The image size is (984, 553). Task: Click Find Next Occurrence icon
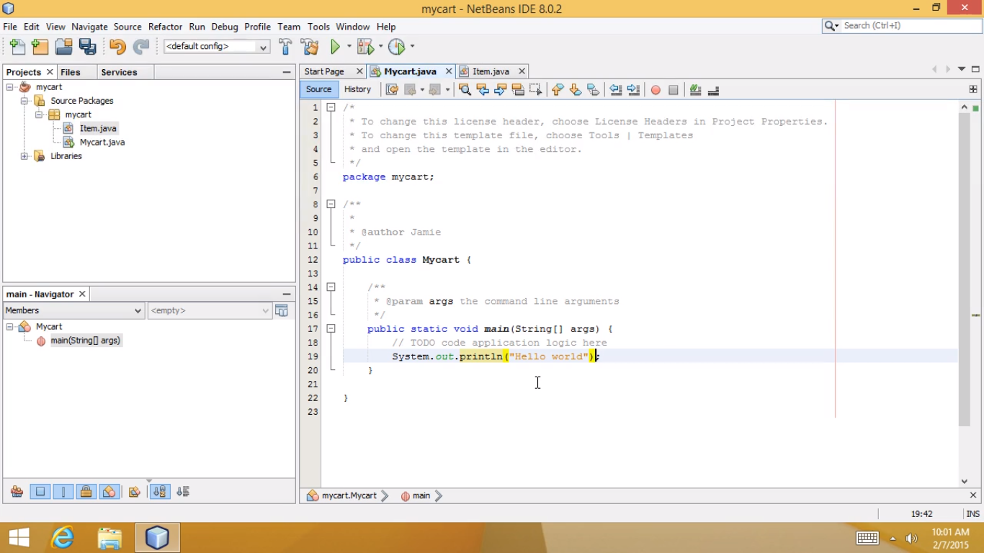point(501,90)
